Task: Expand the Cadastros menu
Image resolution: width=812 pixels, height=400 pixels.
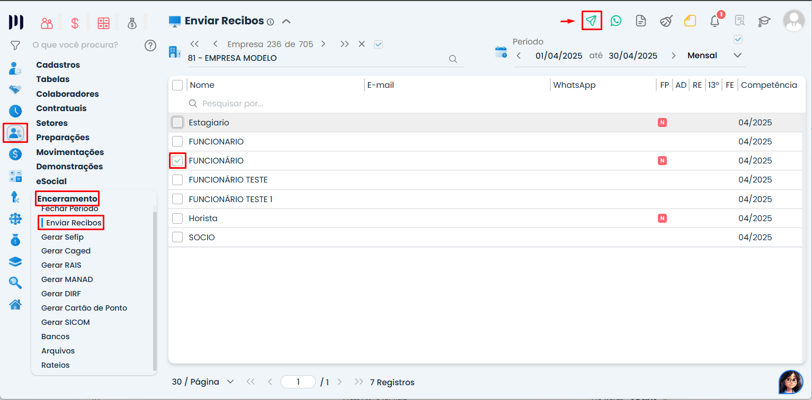Action: 58,65
